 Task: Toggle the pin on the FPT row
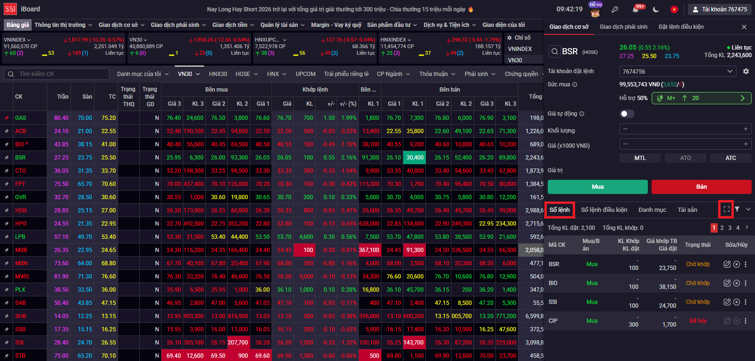pos(7,184)
